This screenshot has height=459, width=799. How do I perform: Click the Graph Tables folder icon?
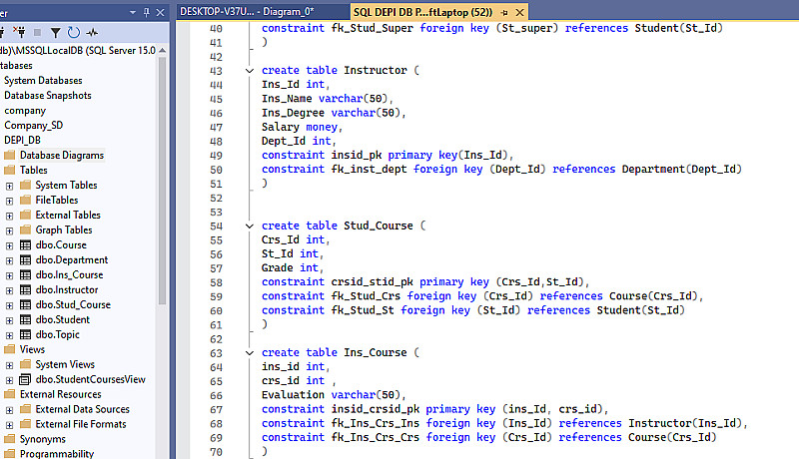26,229
